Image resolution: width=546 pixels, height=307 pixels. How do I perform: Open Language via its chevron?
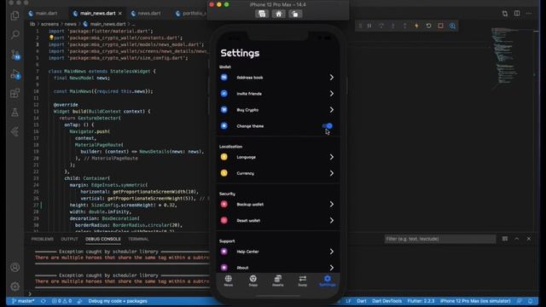(332, 157)
